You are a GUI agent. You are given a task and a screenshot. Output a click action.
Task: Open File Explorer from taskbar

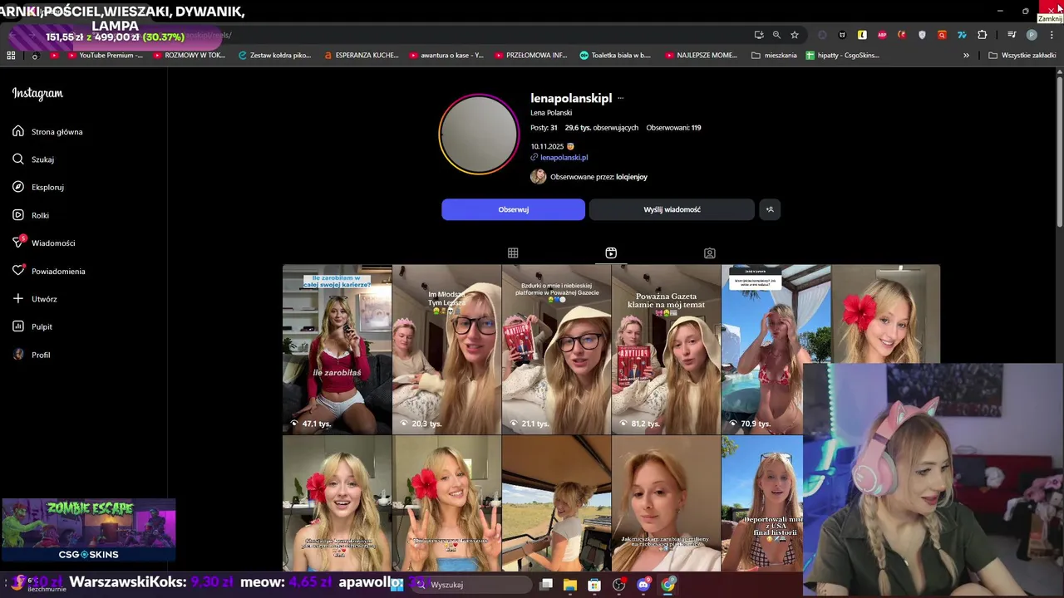click(570, 585)
